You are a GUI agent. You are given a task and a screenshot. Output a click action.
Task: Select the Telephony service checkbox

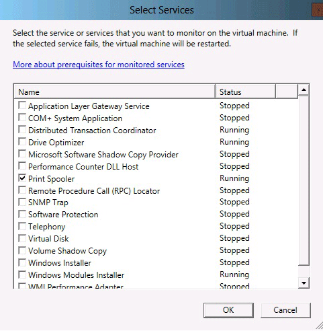[x=22, y=226]
